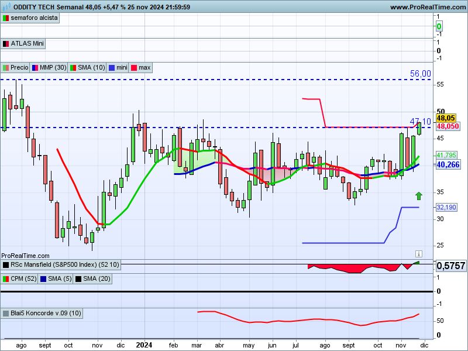Click the 56,00 resistance level label
This screenshot has width=468, height=351.
pos(420,74)
